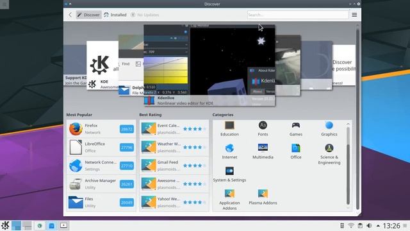Open the Games category

click(296, 129)
